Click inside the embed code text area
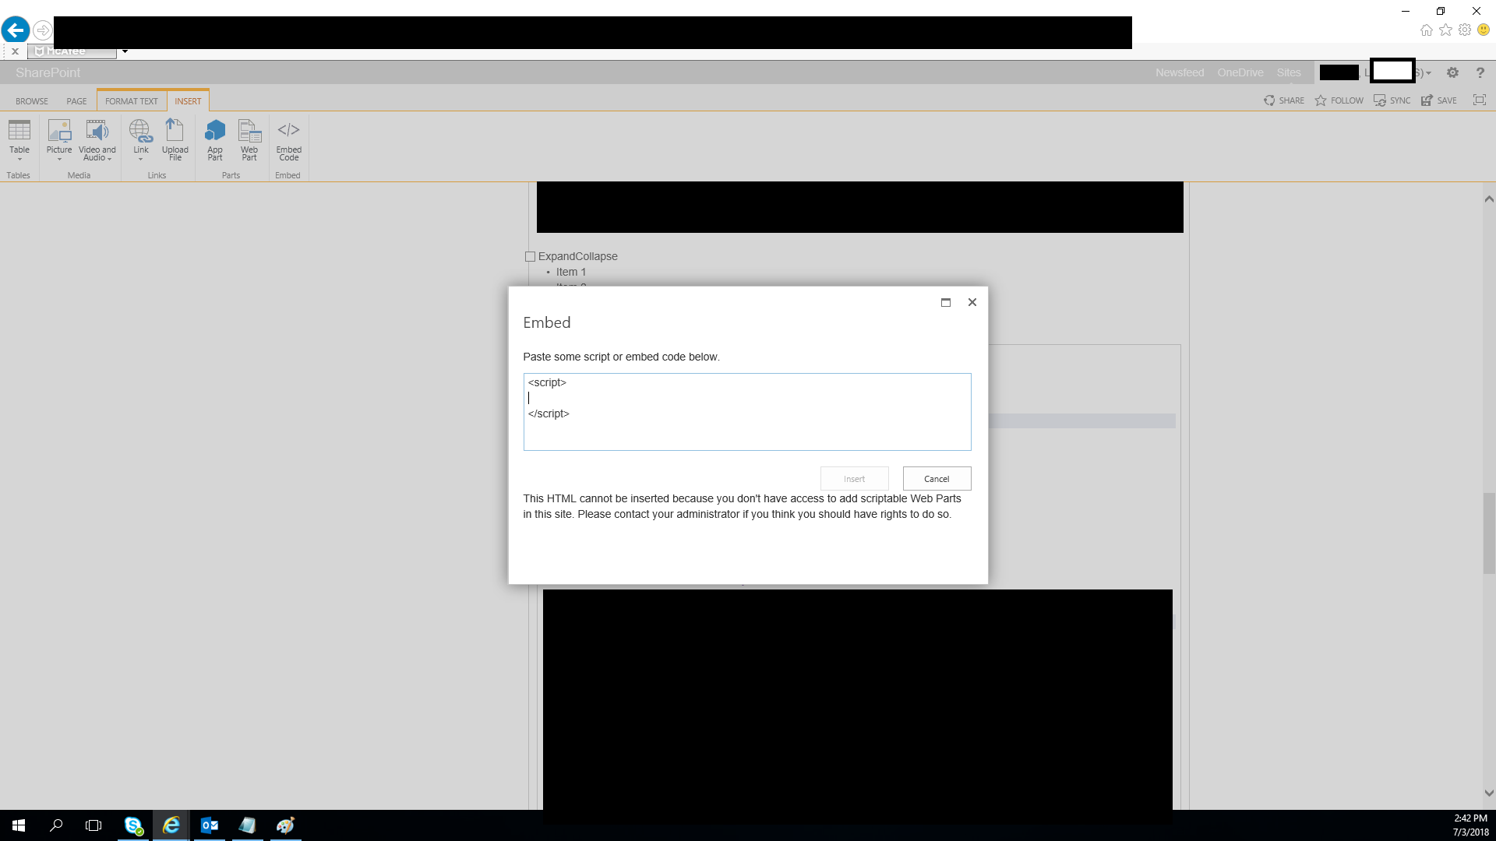Image resolution: width=1496 pixels, height=841 pixels. (x=747, y=412)
